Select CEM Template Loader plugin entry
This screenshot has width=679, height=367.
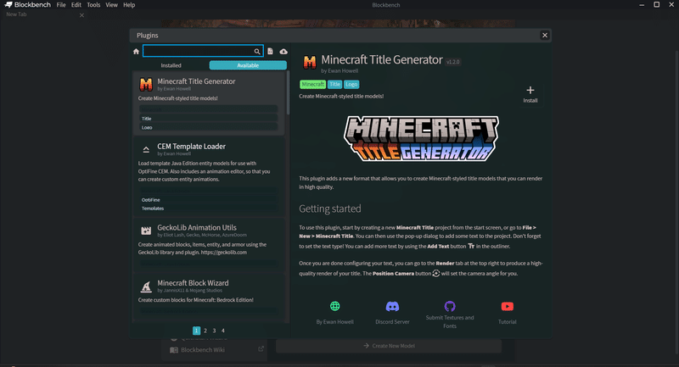tap(209, 176)
